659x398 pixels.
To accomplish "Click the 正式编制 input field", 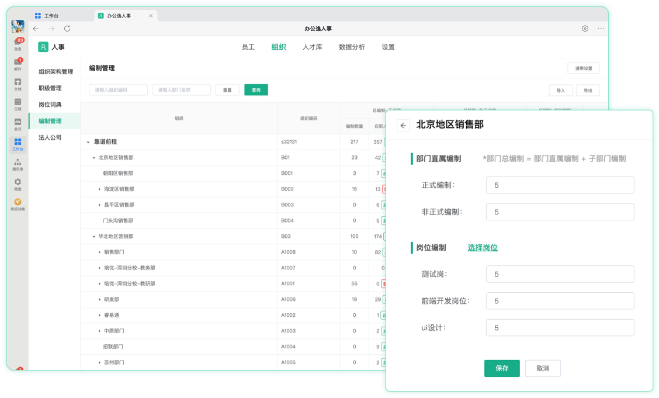I will click(560, 185).
